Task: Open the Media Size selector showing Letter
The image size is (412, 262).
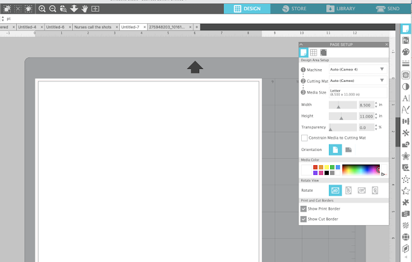Action: click(x=358, y=92)
